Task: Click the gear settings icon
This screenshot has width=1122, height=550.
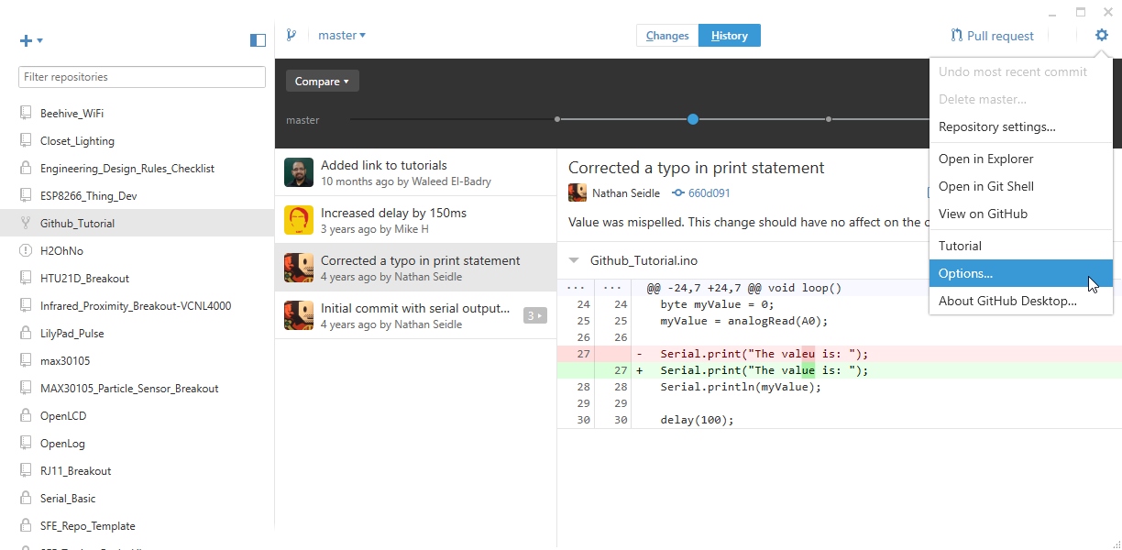Action: pyautogui.click(x=1102, y=35)
